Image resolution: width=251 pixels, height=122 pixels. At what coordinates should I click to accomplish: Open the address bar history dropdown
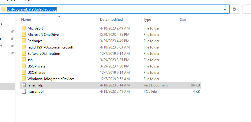(225, 9)
